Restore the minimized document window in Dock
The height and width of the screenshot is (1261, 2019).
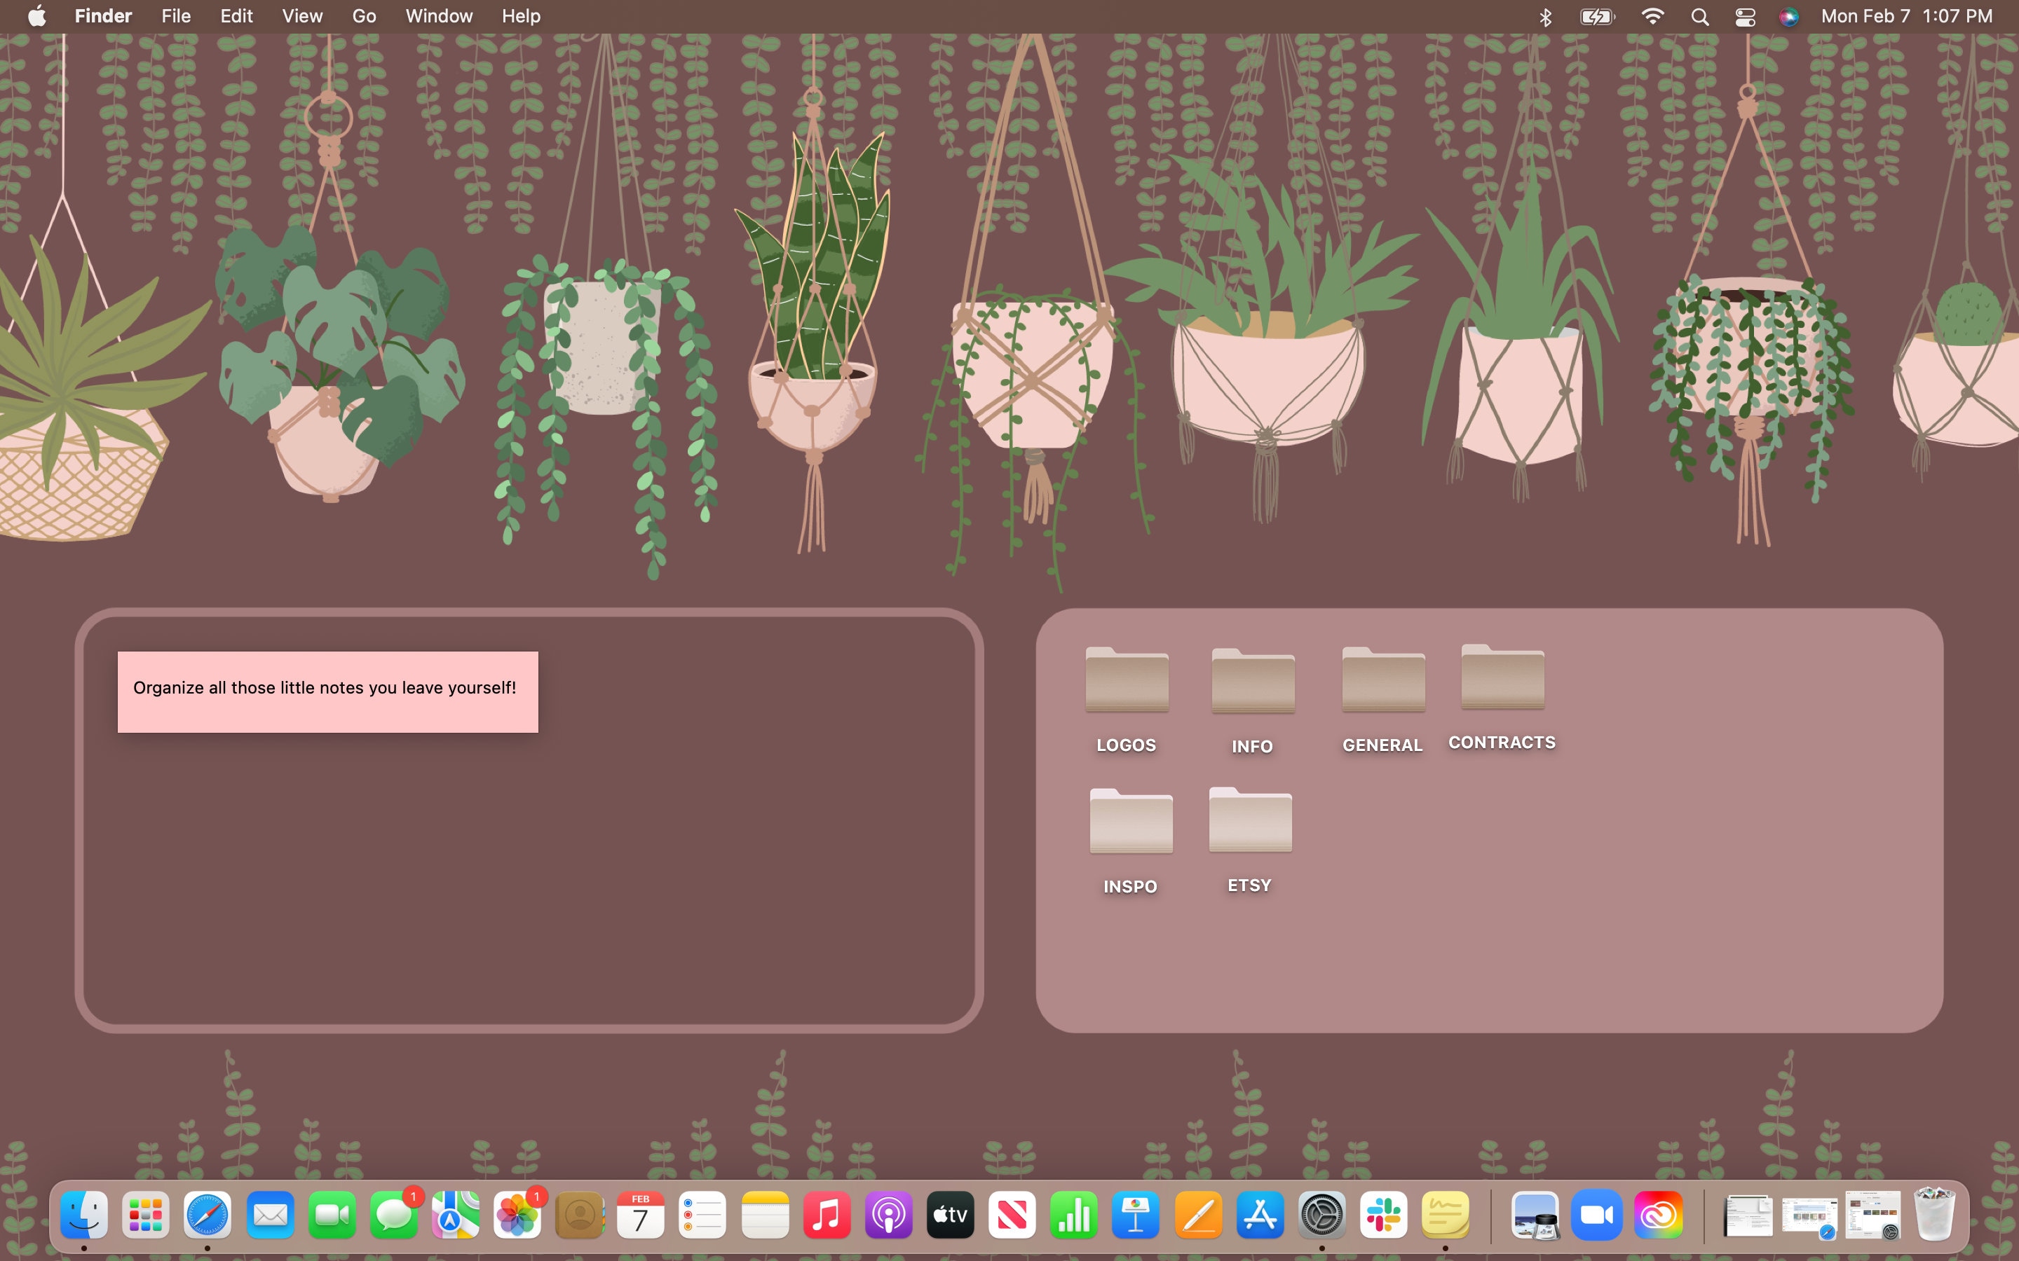(1748, 1215)
